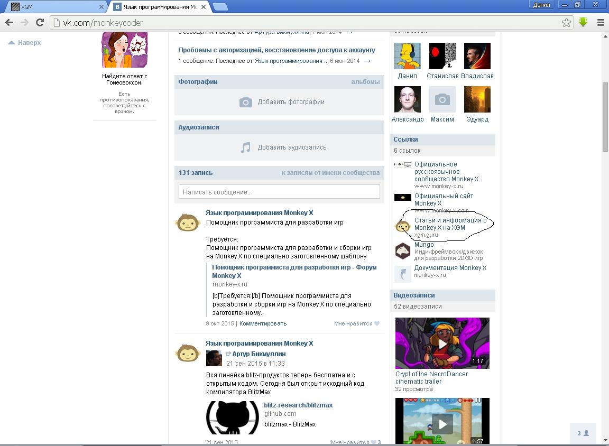Click the Ссылки section header

pos(405,139)
